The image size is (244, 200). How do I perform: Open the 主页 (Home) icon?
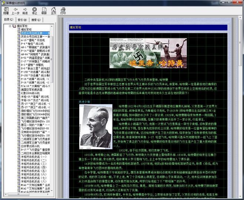pos(53,10)
